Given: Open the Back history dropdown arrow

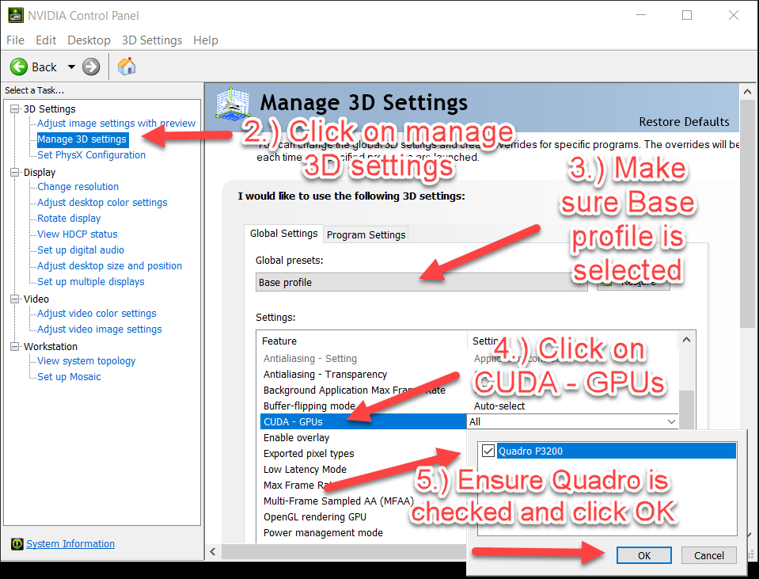Looking at the screenshot, I should tap(71, 67).
